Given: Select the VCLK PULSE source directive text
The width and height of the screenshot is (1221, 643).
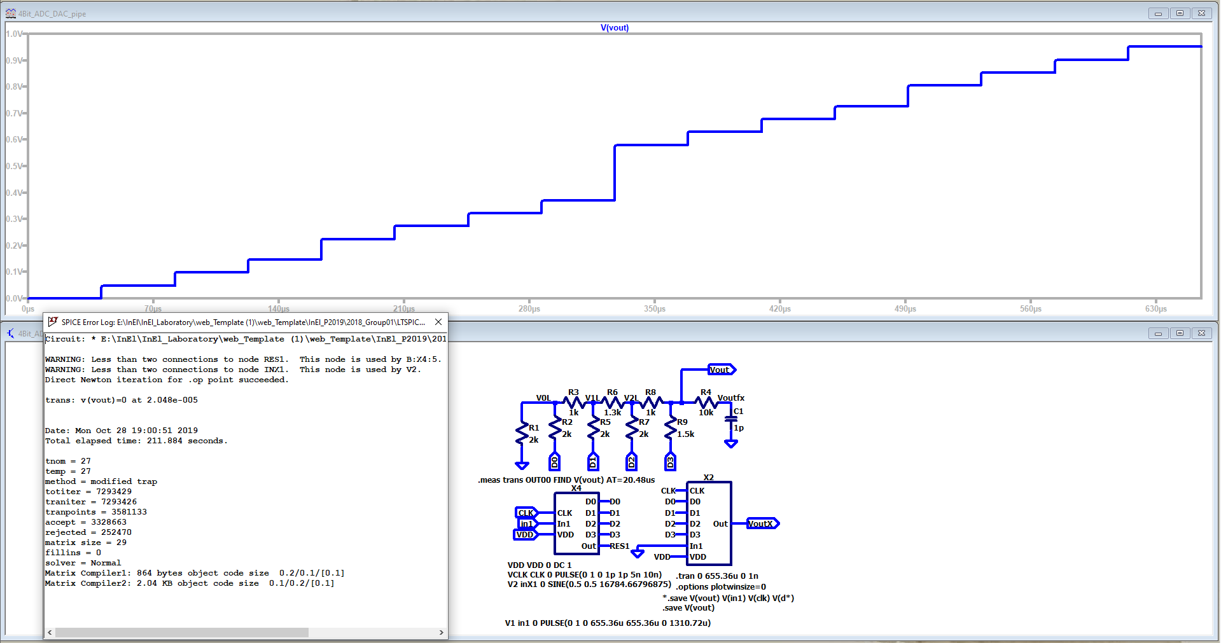Looking at the screenshot, I should (x=584, y=574).
